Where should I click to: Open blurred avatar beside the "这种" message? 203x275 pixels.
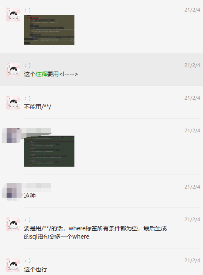pos(13,191)
